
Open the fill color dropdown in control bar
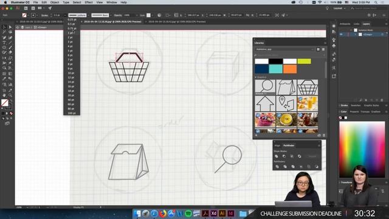tap(28, 15)
